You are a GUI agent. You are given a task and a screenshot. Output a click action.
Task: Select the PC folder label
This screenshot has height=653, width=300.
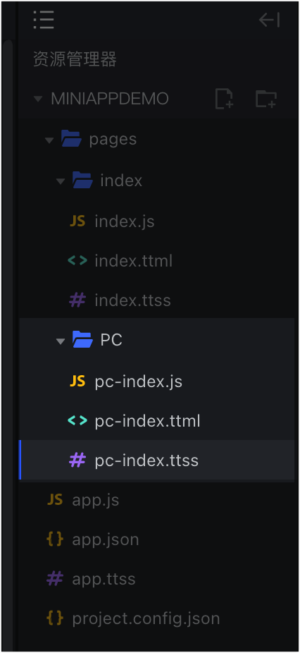coord(111,340)
